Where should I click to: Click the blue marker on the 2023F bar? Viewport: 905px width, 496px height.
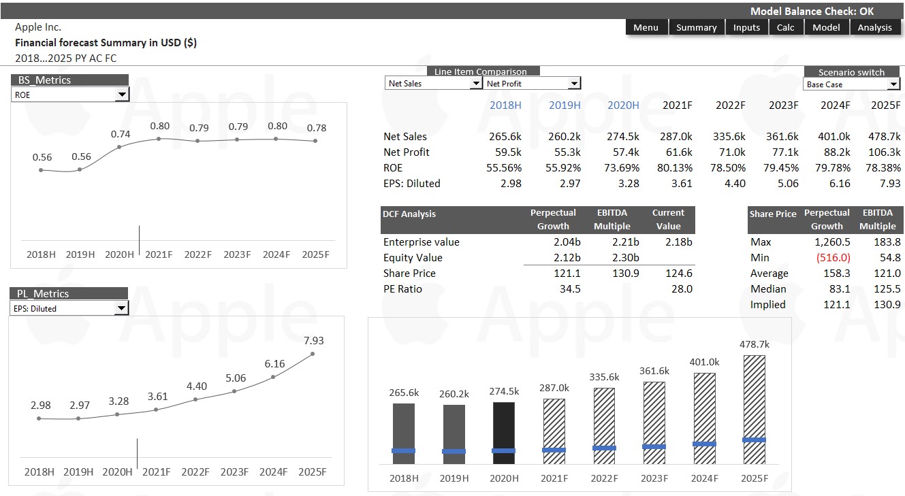point(654,446)
